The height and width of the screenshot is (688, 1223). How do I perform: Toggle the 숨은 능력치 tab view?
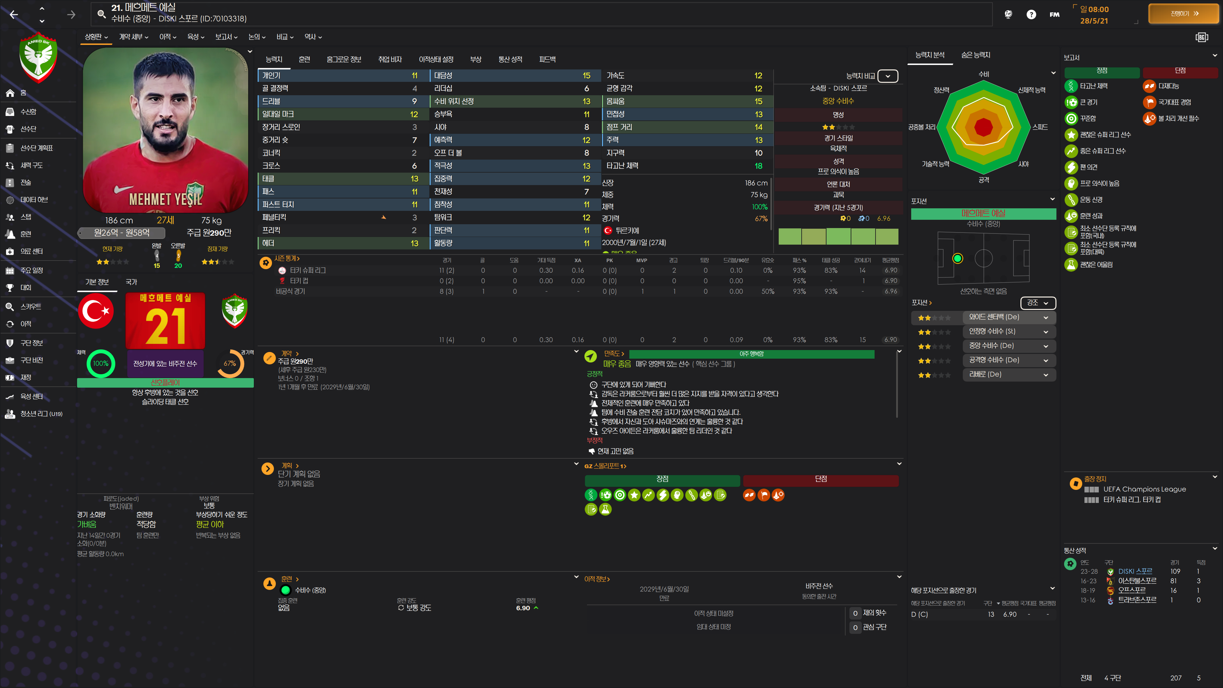tap(975, 55)
